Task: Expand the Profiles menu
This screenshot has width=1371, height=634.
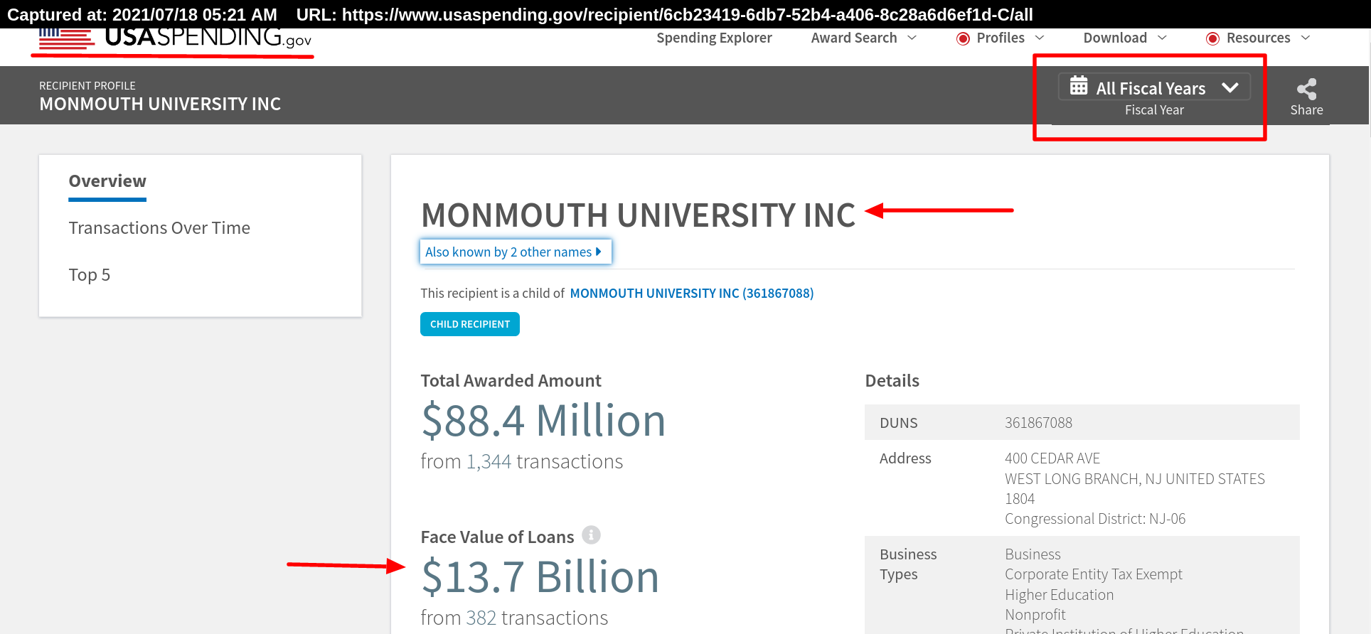Action: [x=1010, y=38]
